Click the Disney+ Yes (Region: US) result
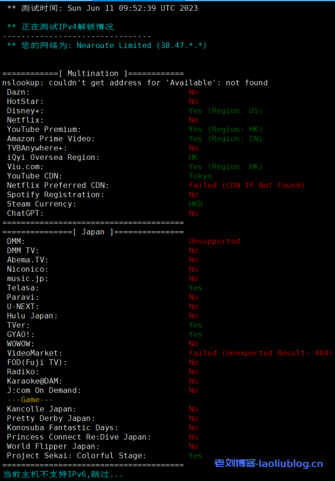 click(x=226, y=111)
